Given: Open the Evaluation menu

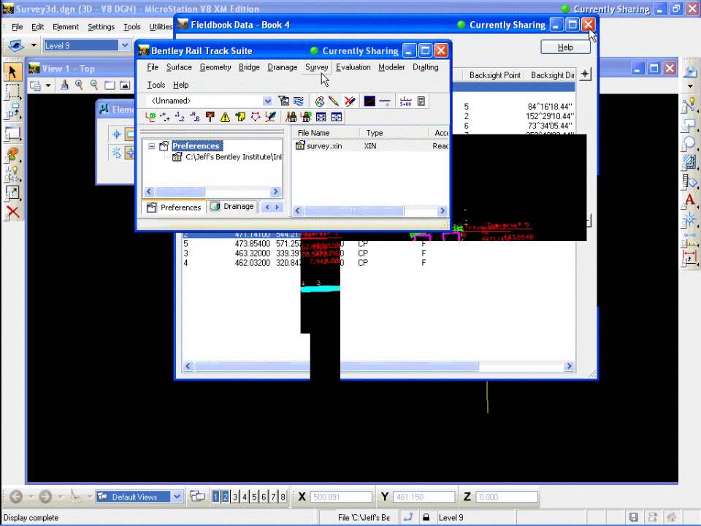Looking at the screenshot, I should (353, 67).
